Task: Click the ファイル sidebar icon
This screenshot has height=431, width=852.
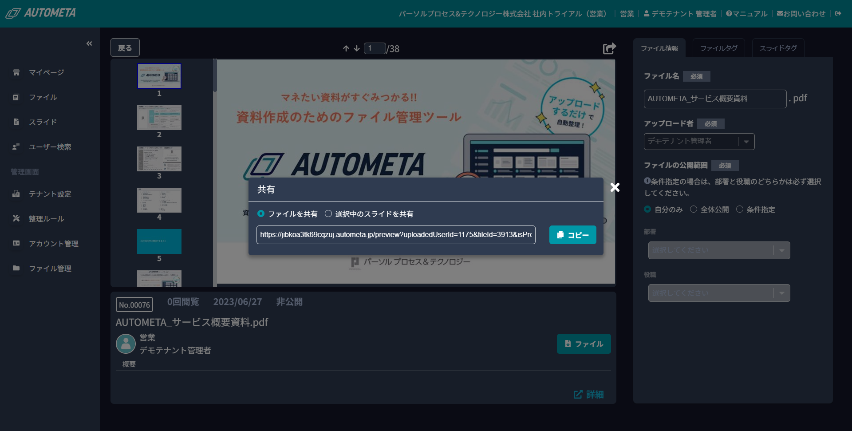Action: coord(16,97)
